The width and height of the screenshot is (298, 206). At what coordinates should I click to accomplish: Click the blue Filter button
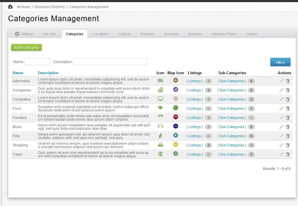point(280,62)
